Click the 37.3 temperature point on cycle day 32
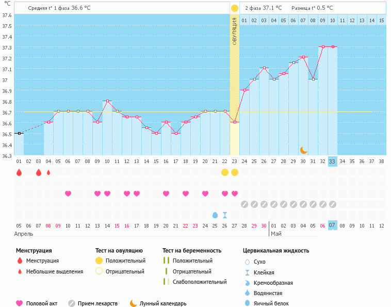The width and height of the screenshot is (391, 307). coord(323,47)
